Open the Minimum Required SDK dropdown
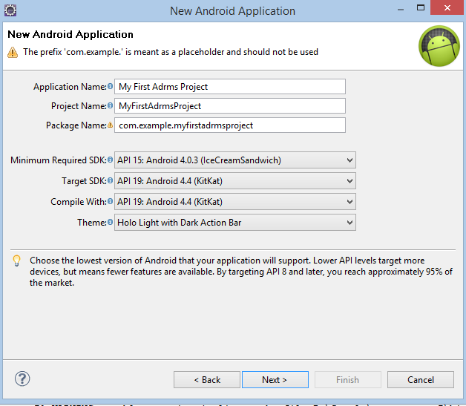 coord(235,160)
